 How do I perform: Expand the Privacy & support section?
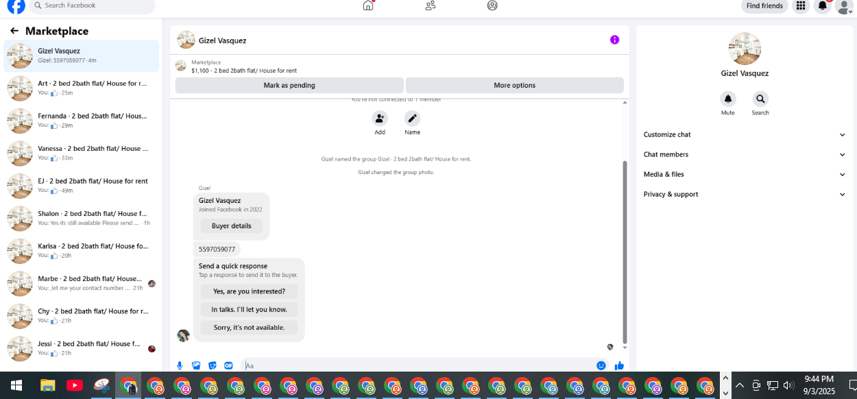click(744, 194)
